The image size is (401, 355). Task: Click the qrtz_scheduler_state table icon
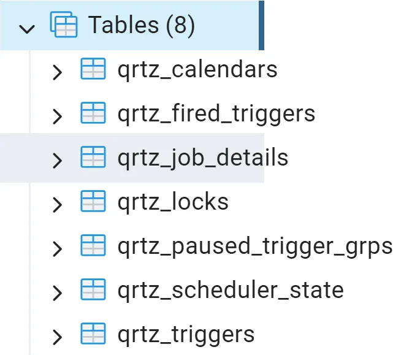93,289
